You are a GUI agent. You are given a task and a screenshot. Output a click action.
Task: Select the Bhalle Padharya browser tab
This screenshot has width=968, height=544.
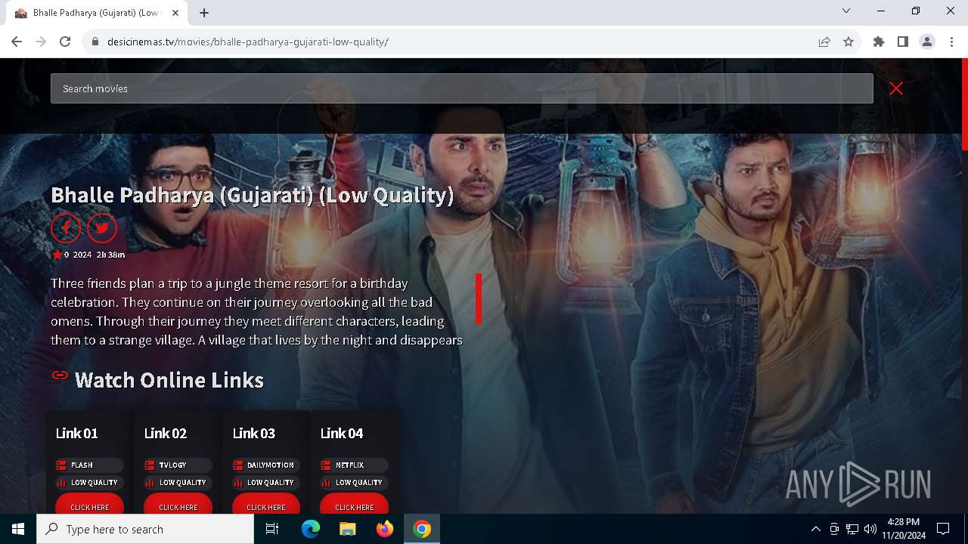point(97,13)
